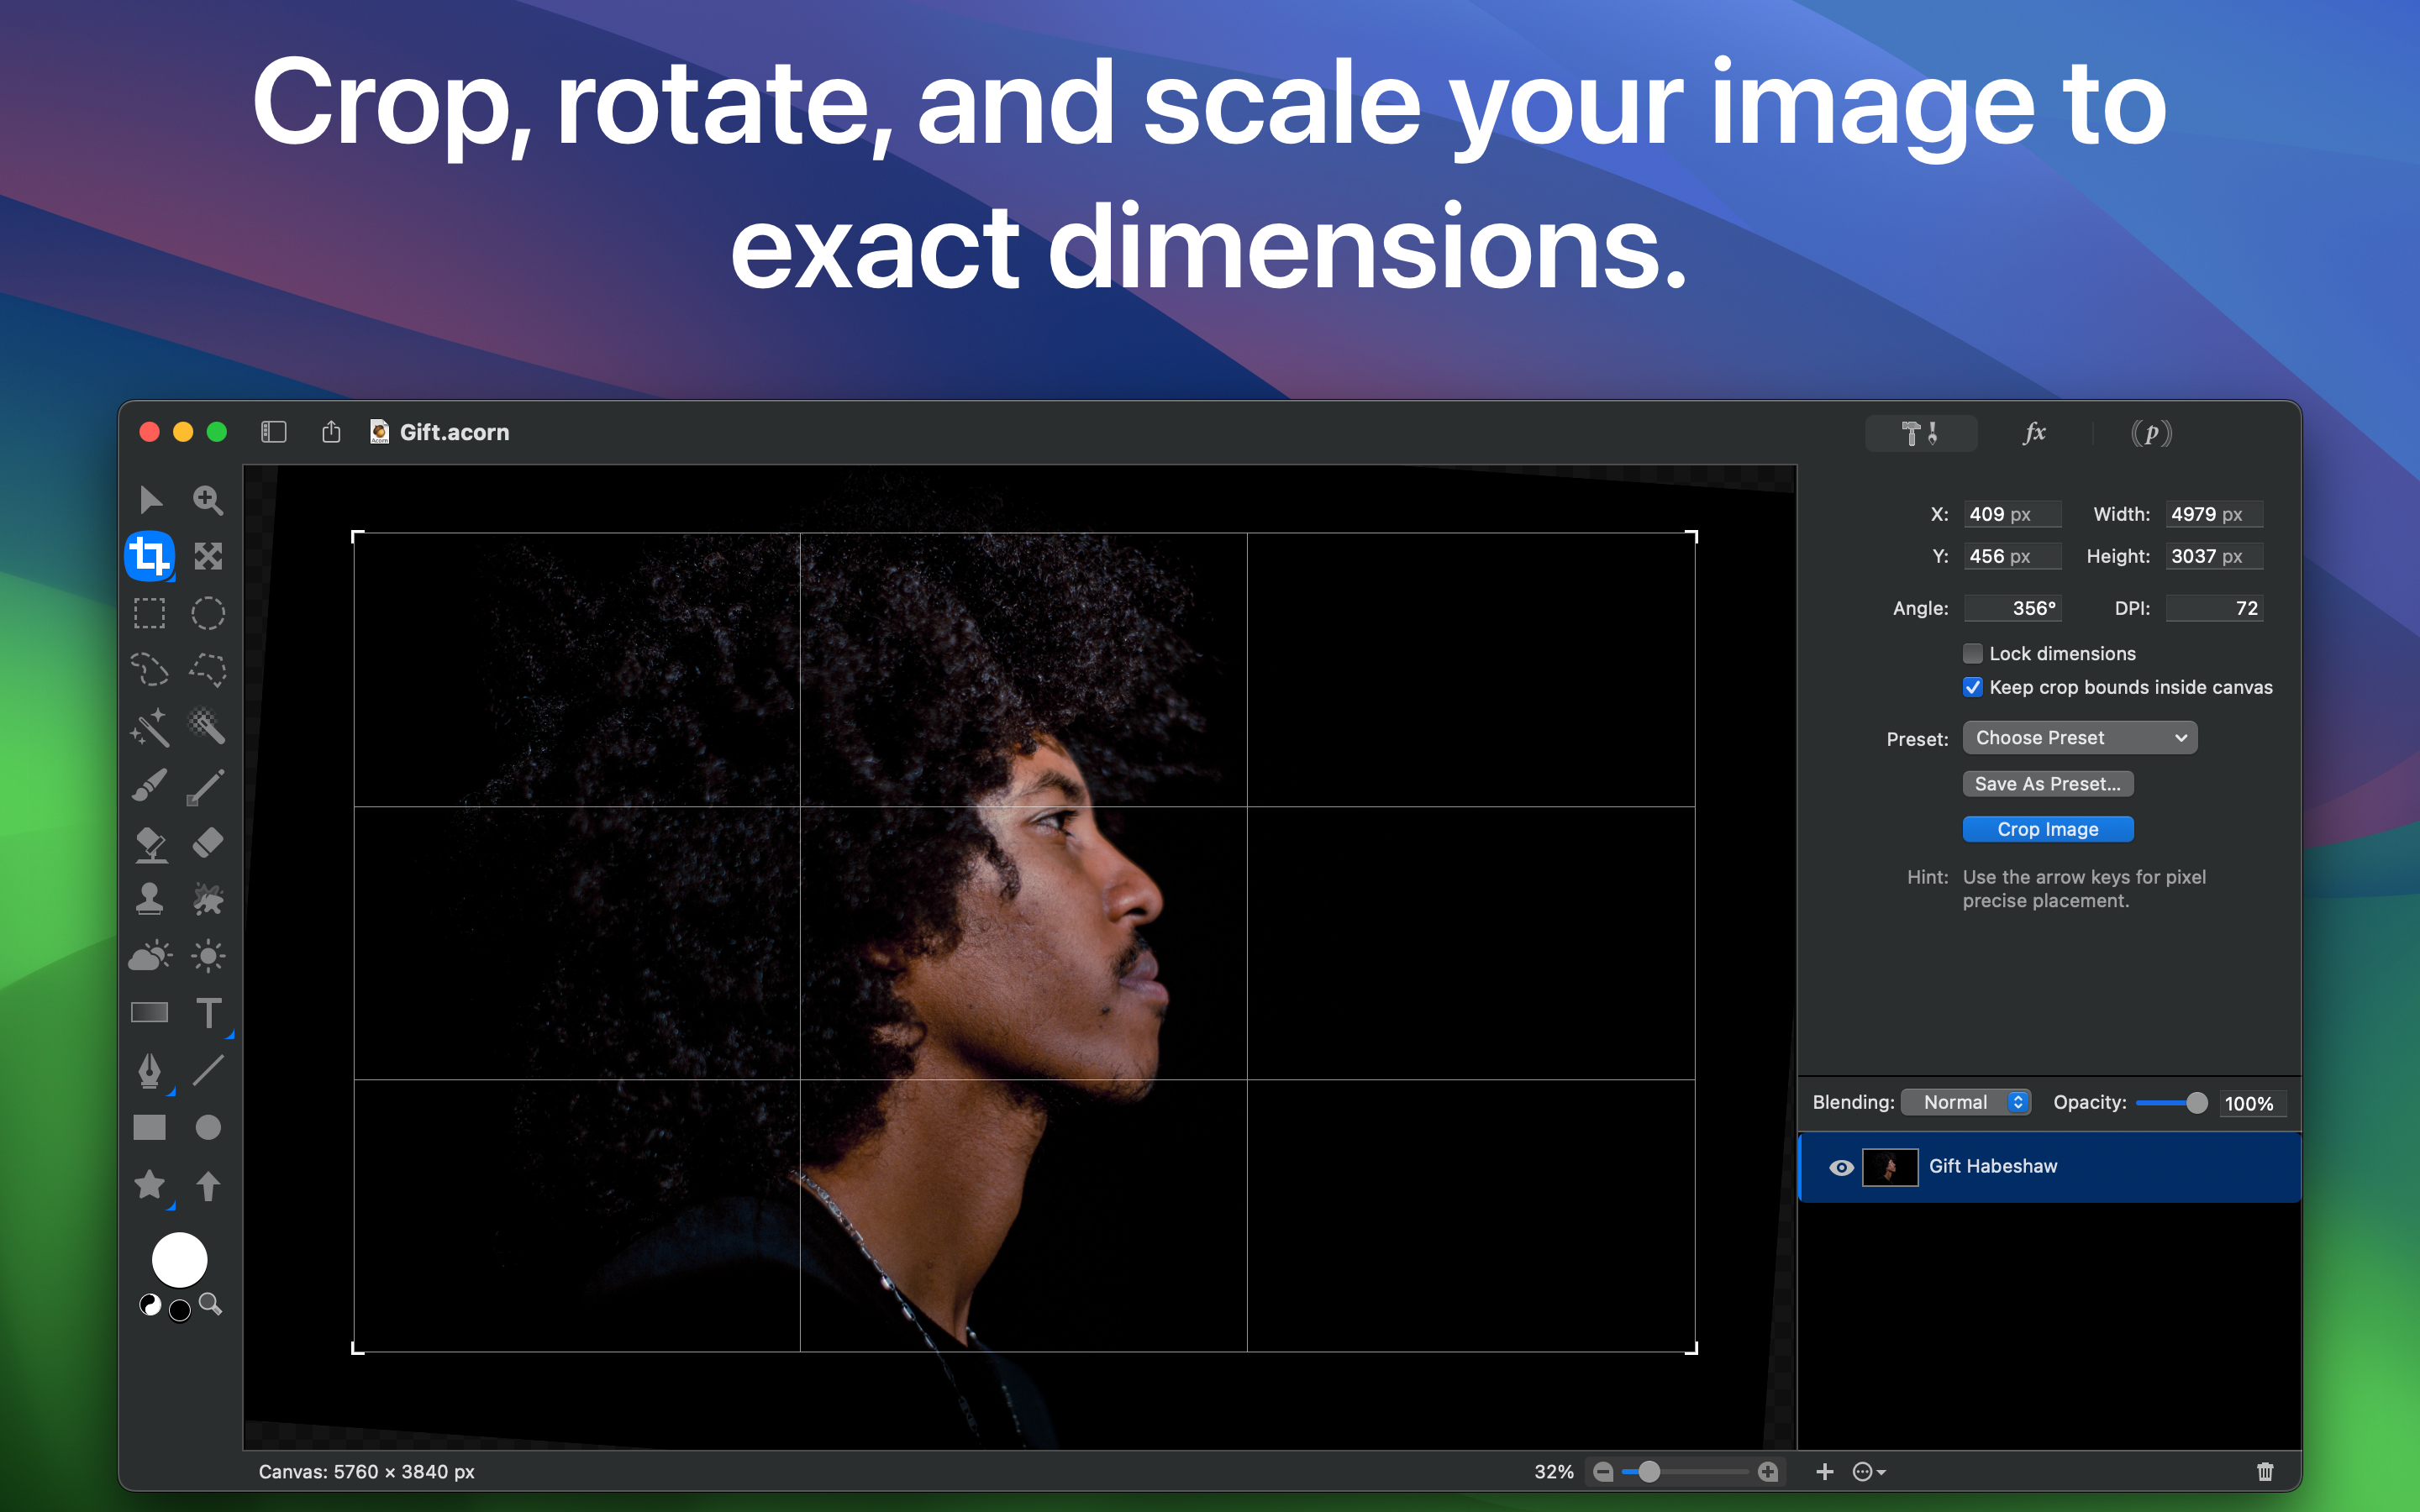Select the Pen bezier tool
The width and height of the screenshot is (2420, 1512).
point(150,1070)
